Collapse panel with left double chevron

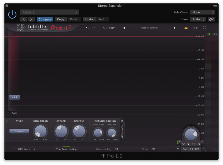tap(6, 121)
